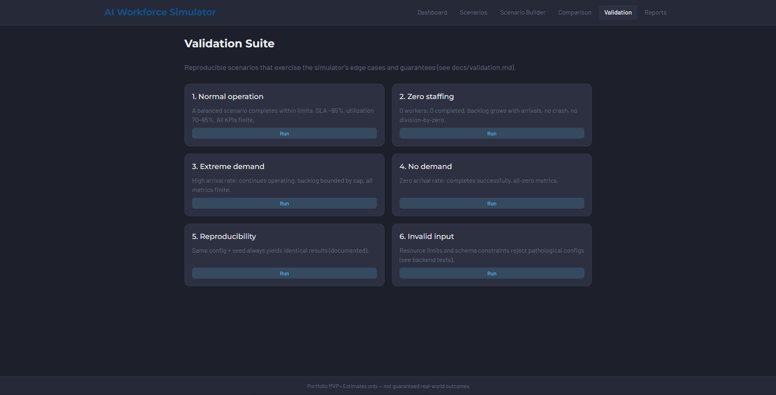Click the '4. No demand' card title
The height and width of the screenshot is (395, 776).
[425, 167]
